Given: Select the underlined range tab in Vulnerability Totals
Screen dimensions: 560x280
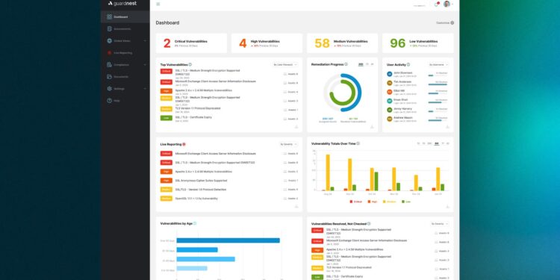Looking at the screenshot, I should coord(437,143).
